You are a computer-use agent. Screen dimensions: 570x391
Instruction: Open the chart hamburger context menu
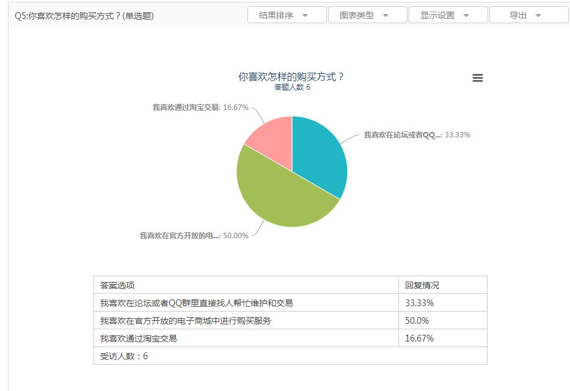tap(478, 78)
